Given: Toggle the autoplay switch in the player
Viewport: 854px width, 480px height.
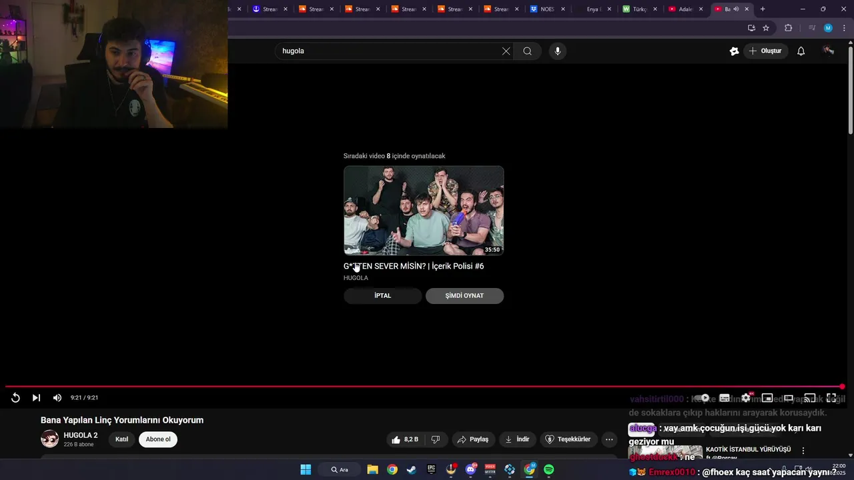Looking at the screenshot, I should 703,398.
